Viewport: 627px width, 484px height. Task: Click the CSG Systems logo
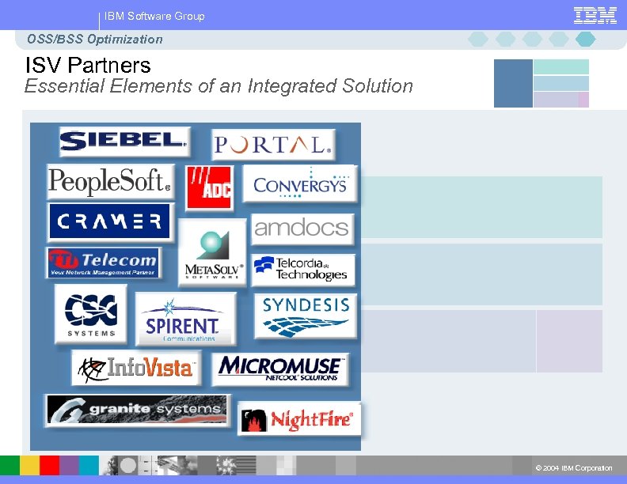(91, 314)
